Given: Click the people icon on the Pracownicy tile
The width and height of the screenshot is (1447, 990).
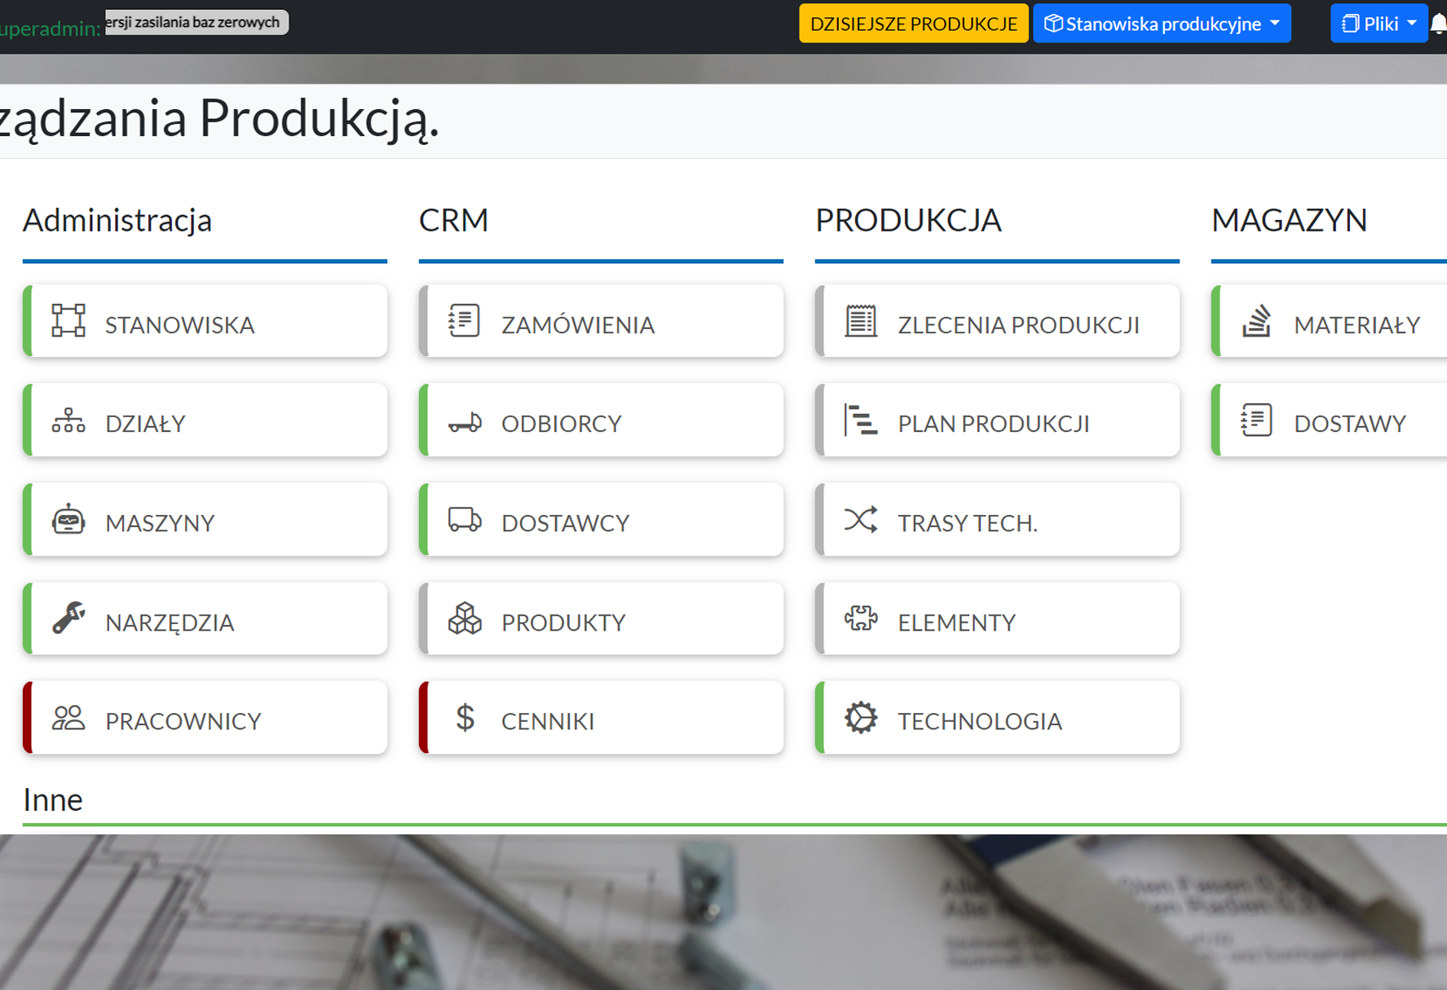Looking at the screenshot, I should pos(68,718).
